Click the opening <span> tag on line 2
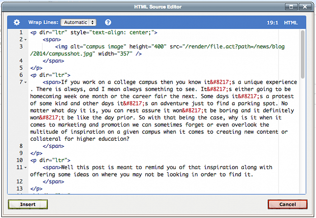Screen dimensions: 316x218 52,39
